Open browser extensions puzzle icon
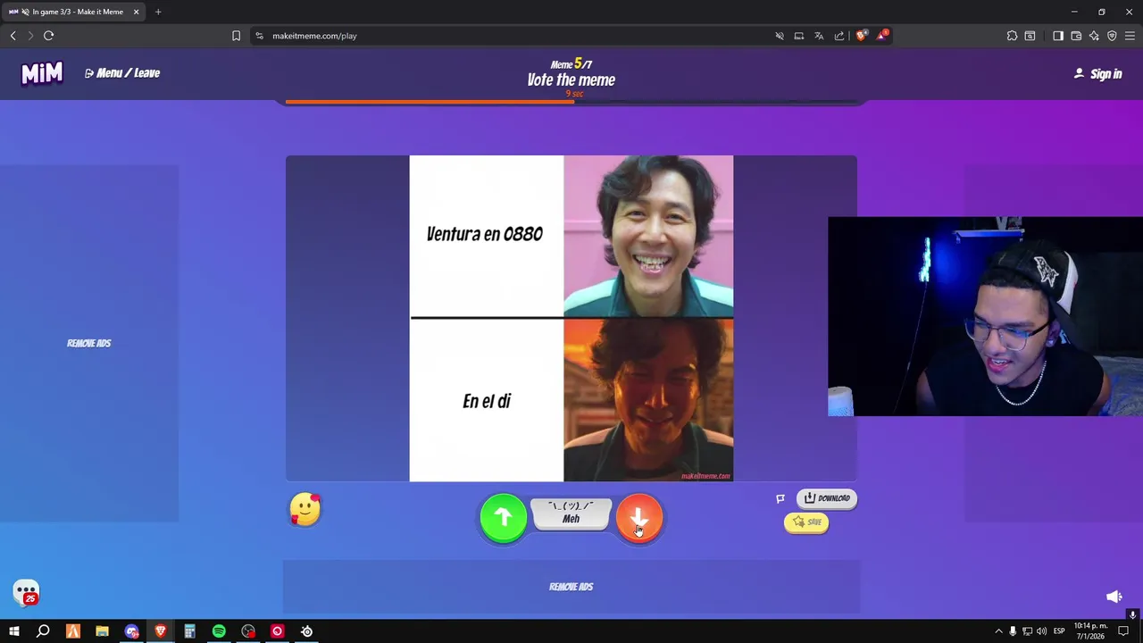Image resolution: width=1143 pixels, height=643 pixels. coord(1012,36)
